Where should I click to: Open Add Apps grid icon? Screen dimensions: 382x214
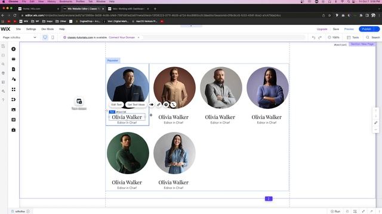[x=14, y=90]
